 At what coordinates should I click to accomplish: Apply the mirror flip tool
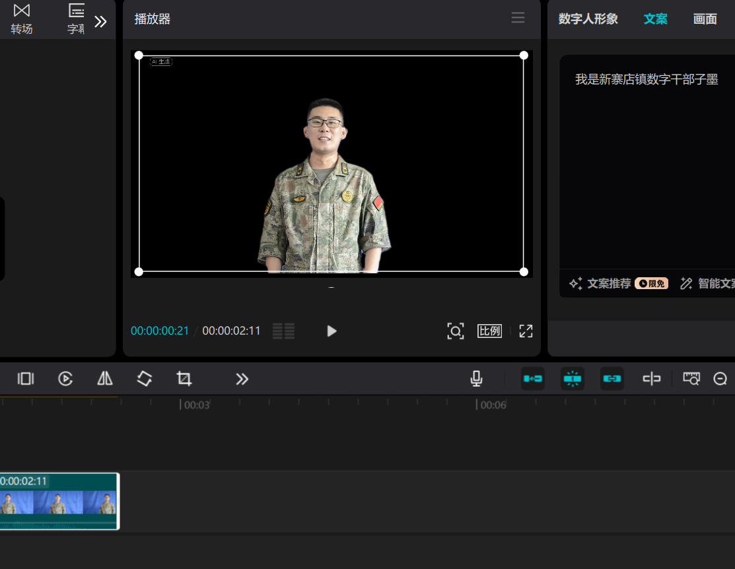[x=105, y=378]
